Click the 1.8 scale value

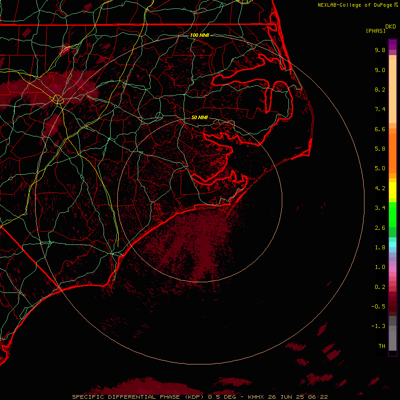pos(380,248)
